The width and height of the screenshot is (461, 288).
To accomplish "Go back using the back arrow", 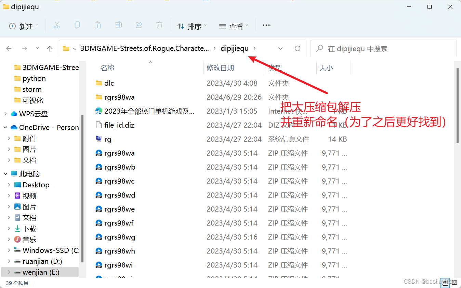I will (x=9, y=48).
